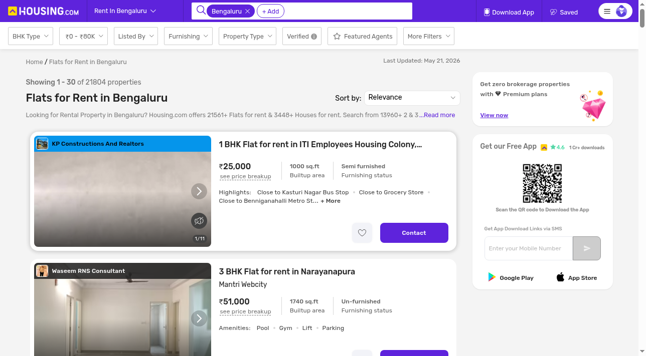The height and width of the screenshot is (356, 646).
Task: Expand the Property Type filter
Action: [x=247, y=36]
